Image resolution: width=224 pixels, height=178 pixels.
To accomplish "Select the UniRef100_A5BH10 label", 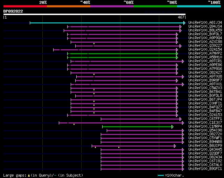I will [x=205, y=57].
